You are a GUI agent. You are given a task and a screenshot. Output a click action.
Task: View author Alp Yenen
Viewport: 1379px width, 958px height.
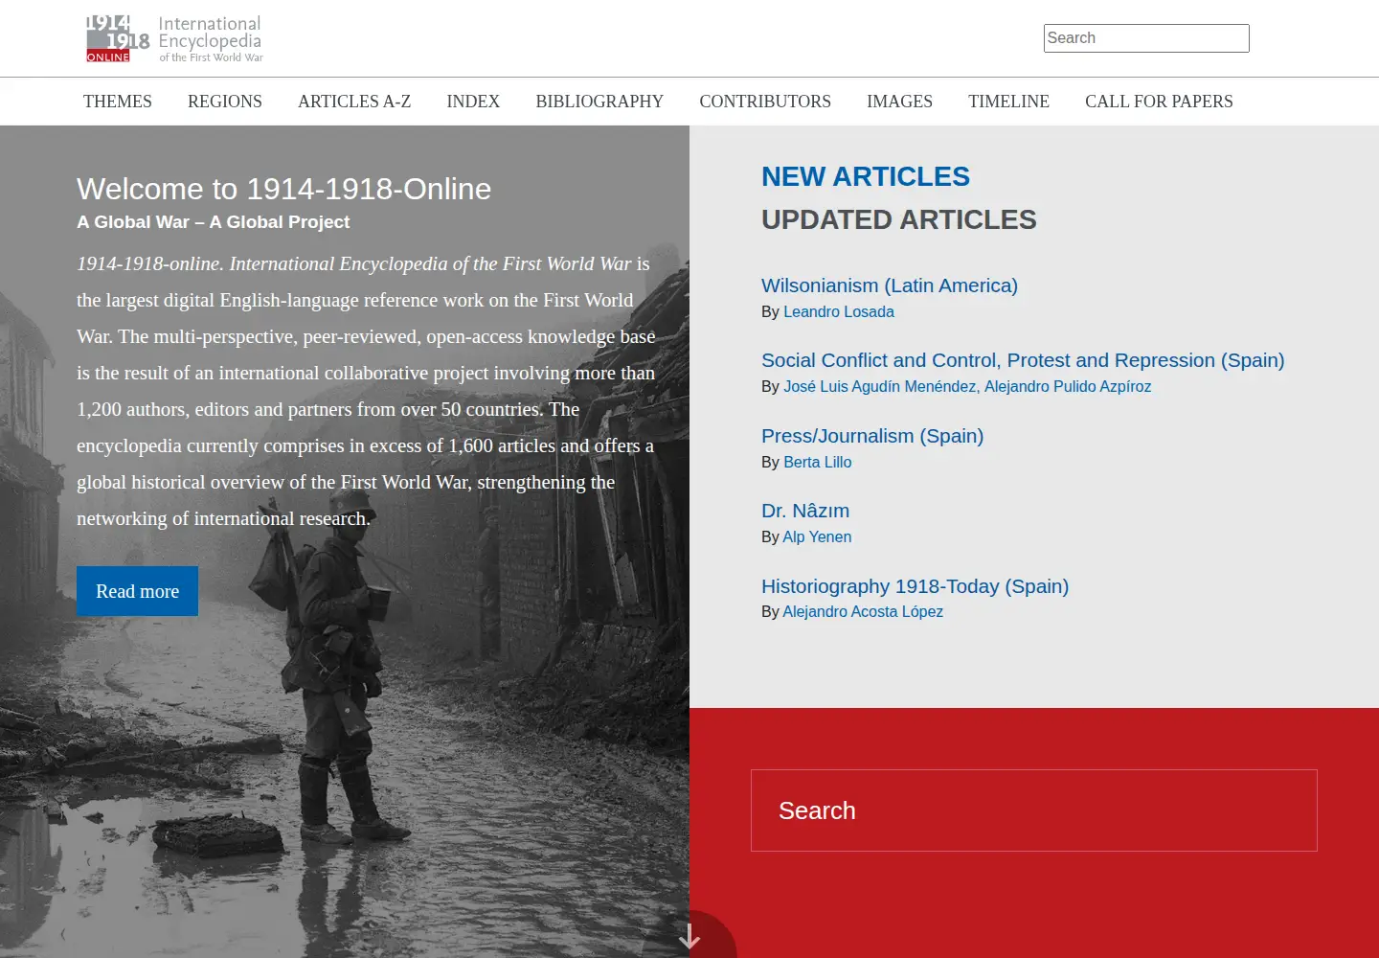pyautogui.click(x=817, y=536)
